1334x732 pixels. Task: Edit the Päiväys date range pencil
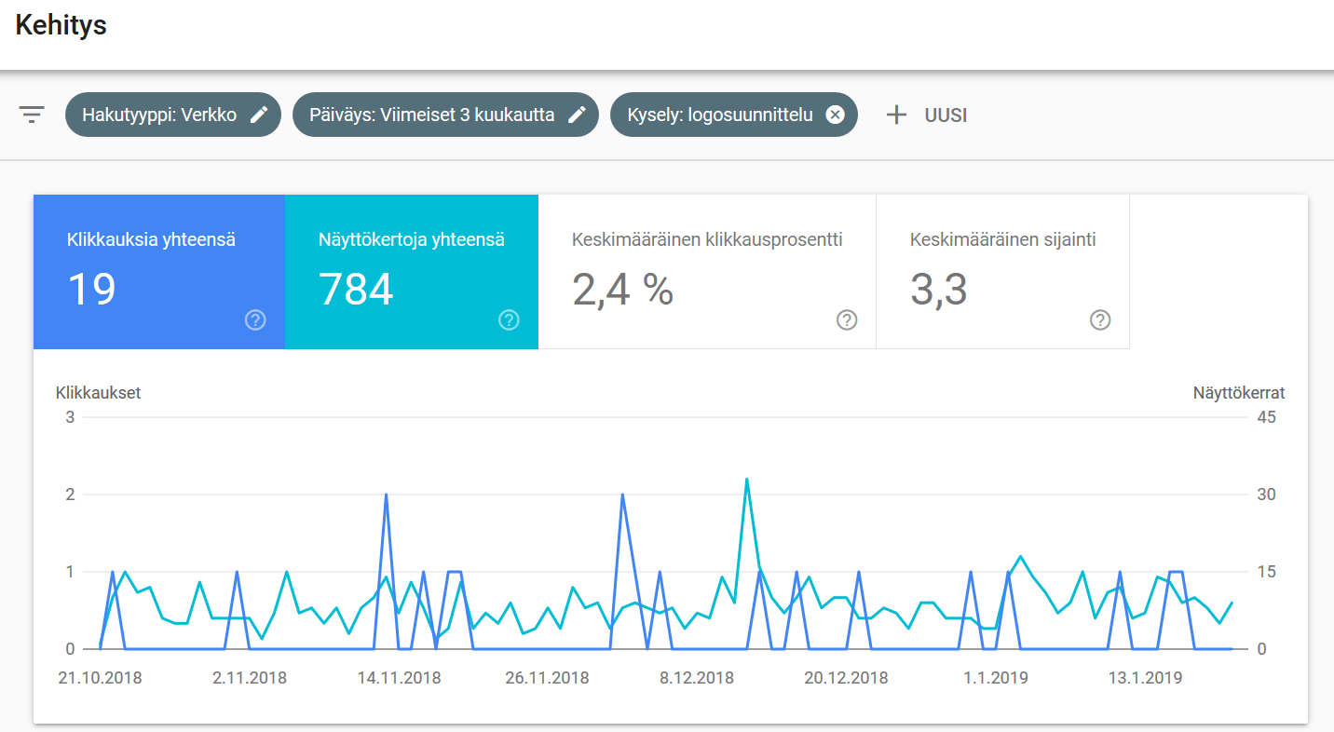(x=577, y=115)
